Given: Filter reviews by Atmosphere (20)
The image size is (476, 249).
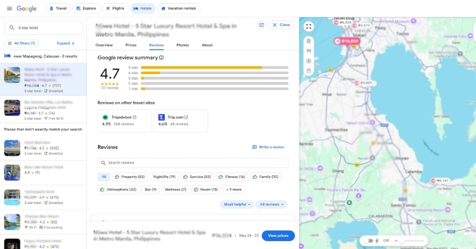Looking at the screenshot, I should (x=119, y=189).
